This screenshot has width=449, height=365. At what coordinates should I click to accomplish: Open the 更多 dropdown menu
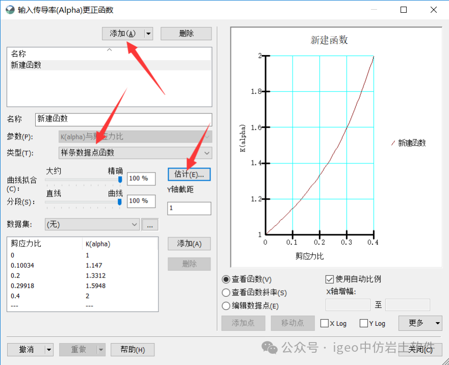[420, 323]
